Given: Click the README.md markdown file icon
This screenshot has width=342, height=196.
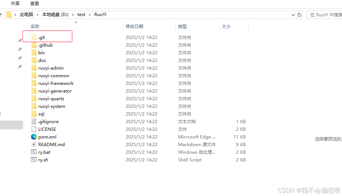Looking at the screenshot, I should [34, 144].
